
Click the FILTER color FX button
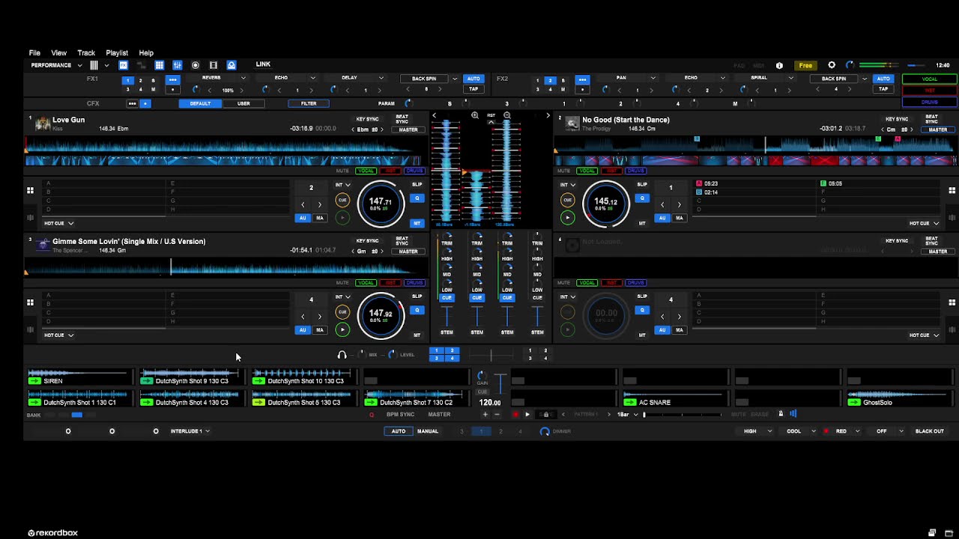click(309, 103)
